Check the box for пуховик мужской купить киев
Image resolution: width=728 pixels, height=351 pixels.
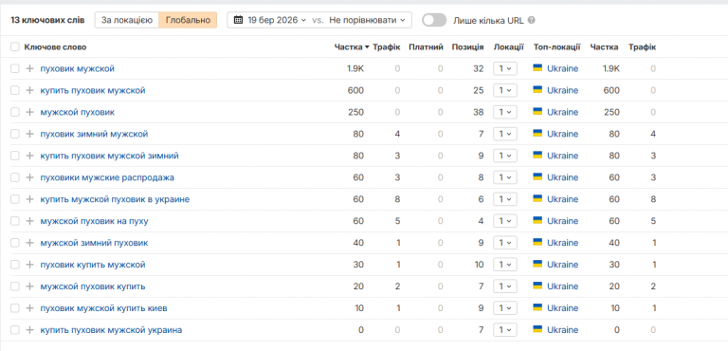tap(15, 308)
